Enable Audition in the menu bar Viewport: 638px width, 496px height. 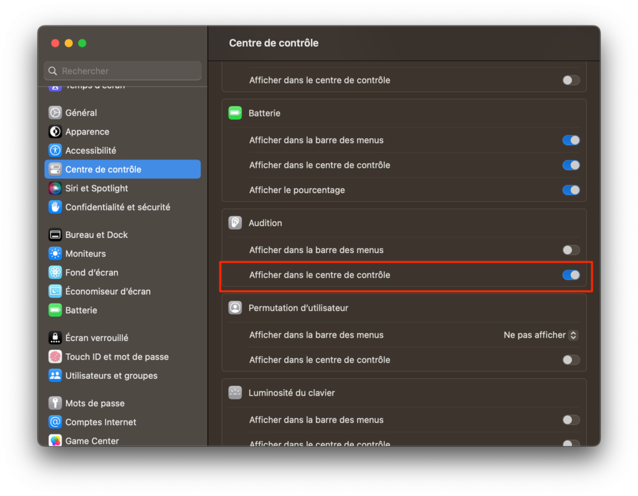pos(571,250)
